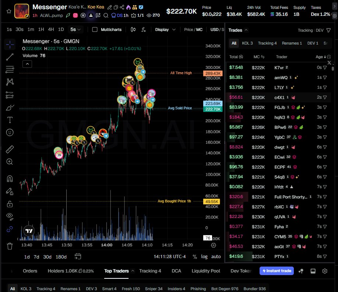This screenshot has width=338, height=292.
Task: Click the magnifier search icon in token header
Action: 106,15
